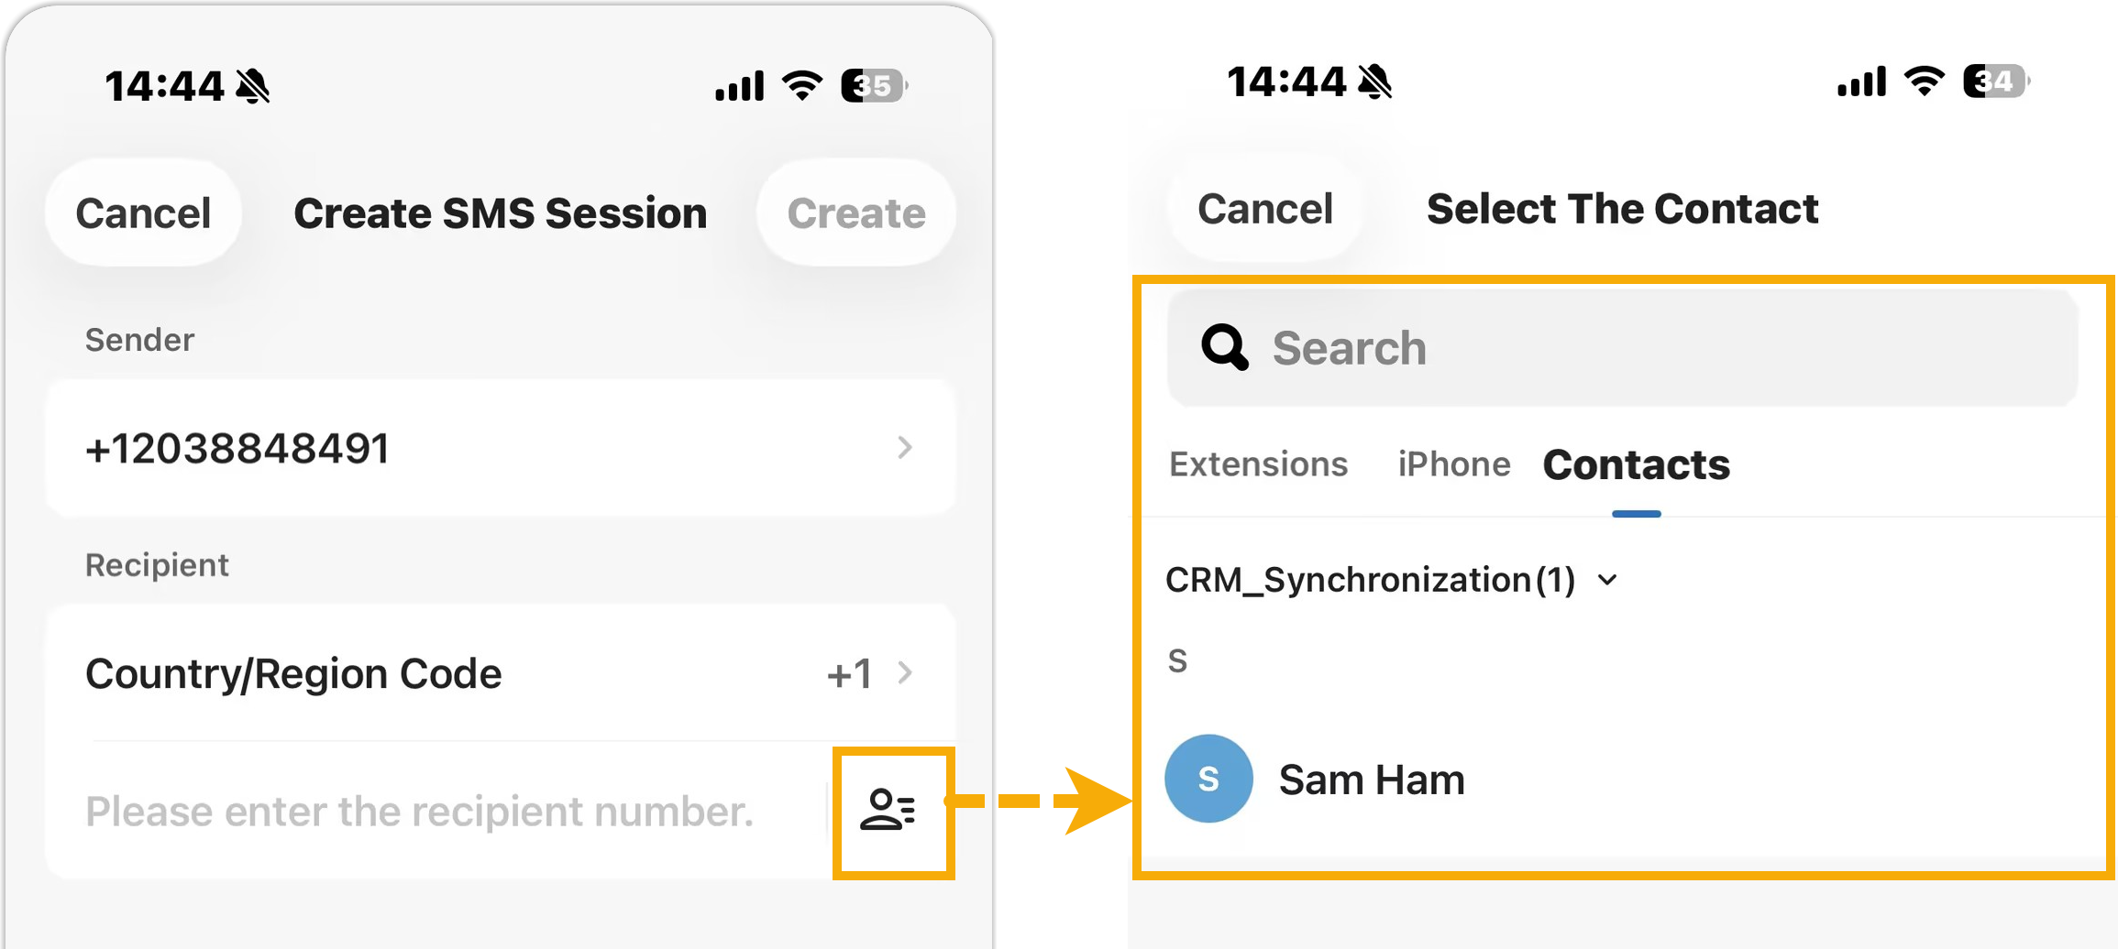Cancel the Create SMS Session screen

143,213
